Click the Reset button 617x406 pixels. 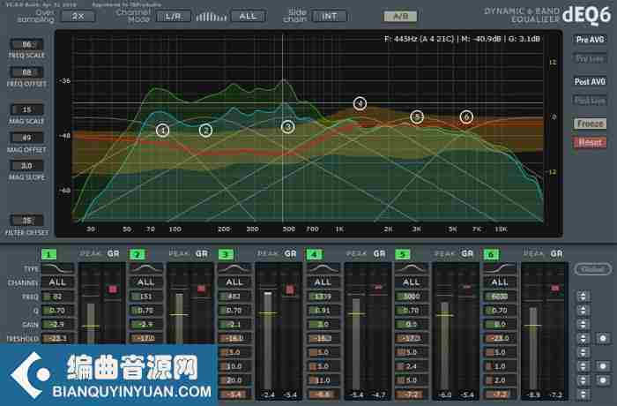click(590, 142)
